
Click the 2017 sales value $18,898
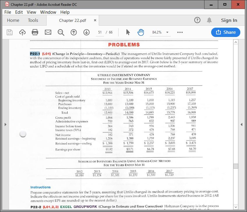[191, 92]
